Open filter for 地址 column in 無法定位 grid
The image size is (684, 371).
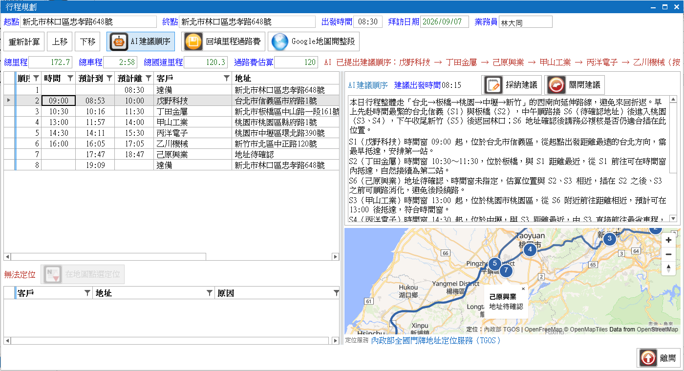pyautogui.click(x=209, y=292)
